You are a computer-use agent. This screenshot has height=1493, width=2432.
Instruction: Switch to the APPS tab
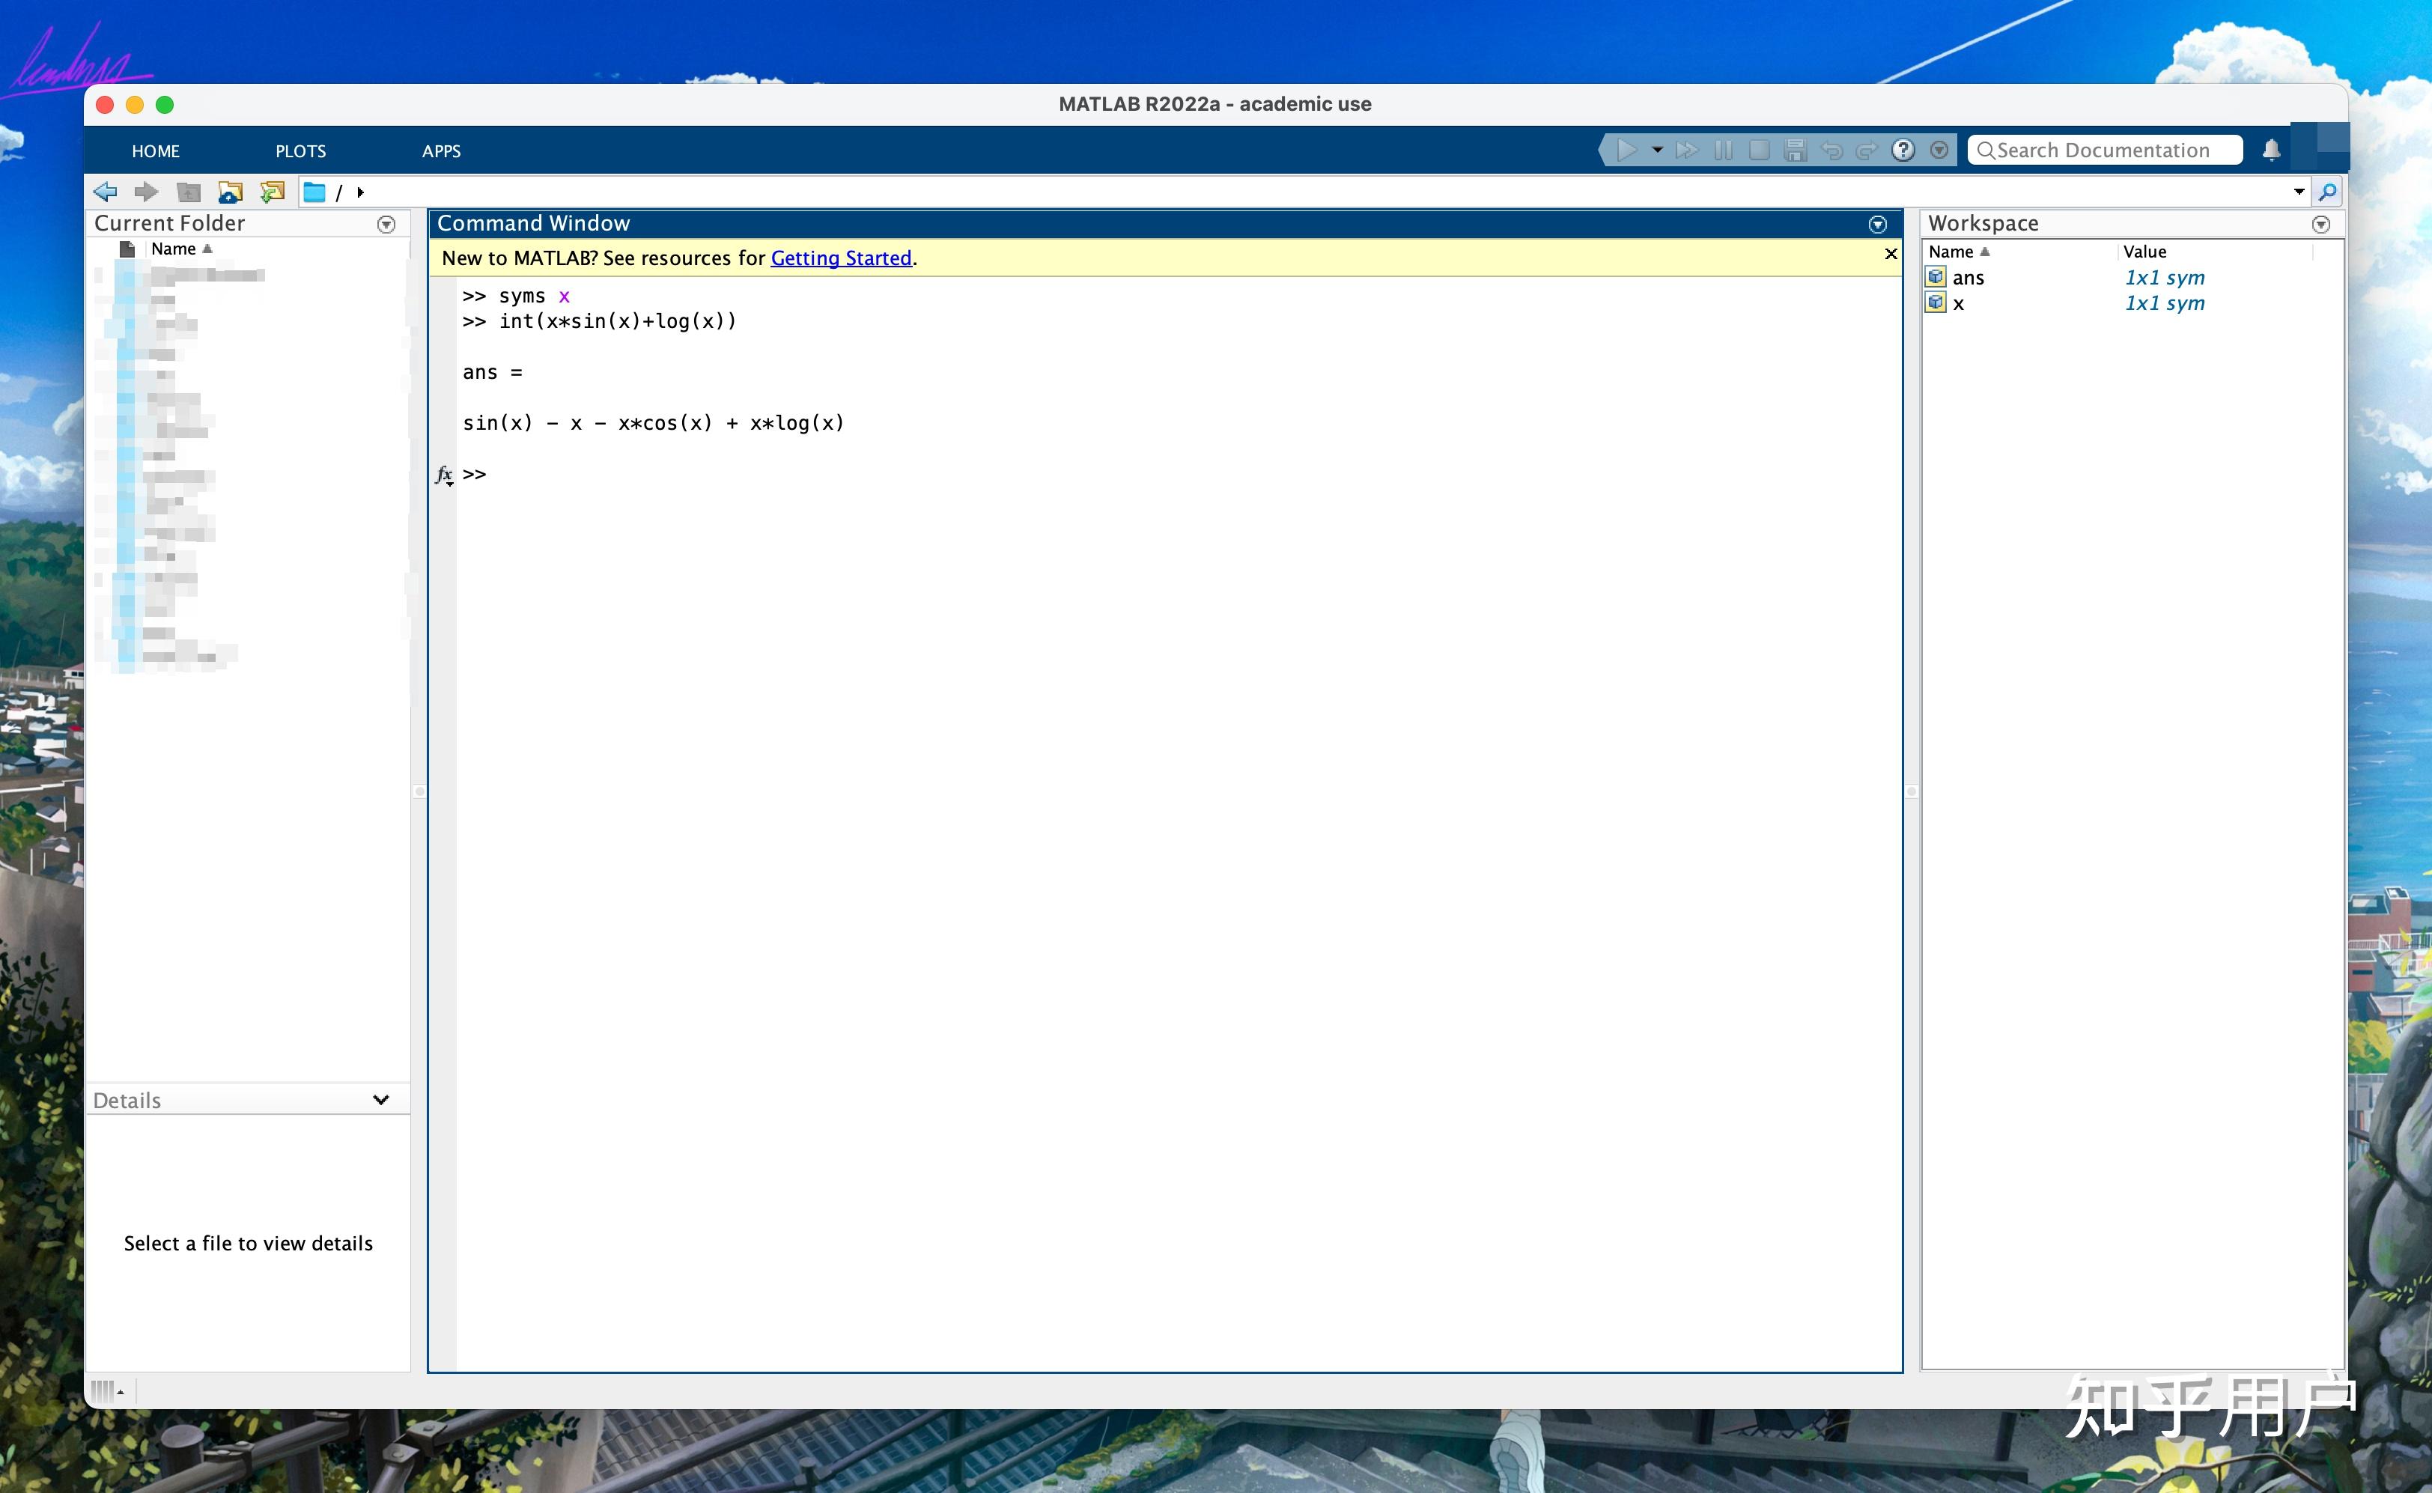(440, 151)
